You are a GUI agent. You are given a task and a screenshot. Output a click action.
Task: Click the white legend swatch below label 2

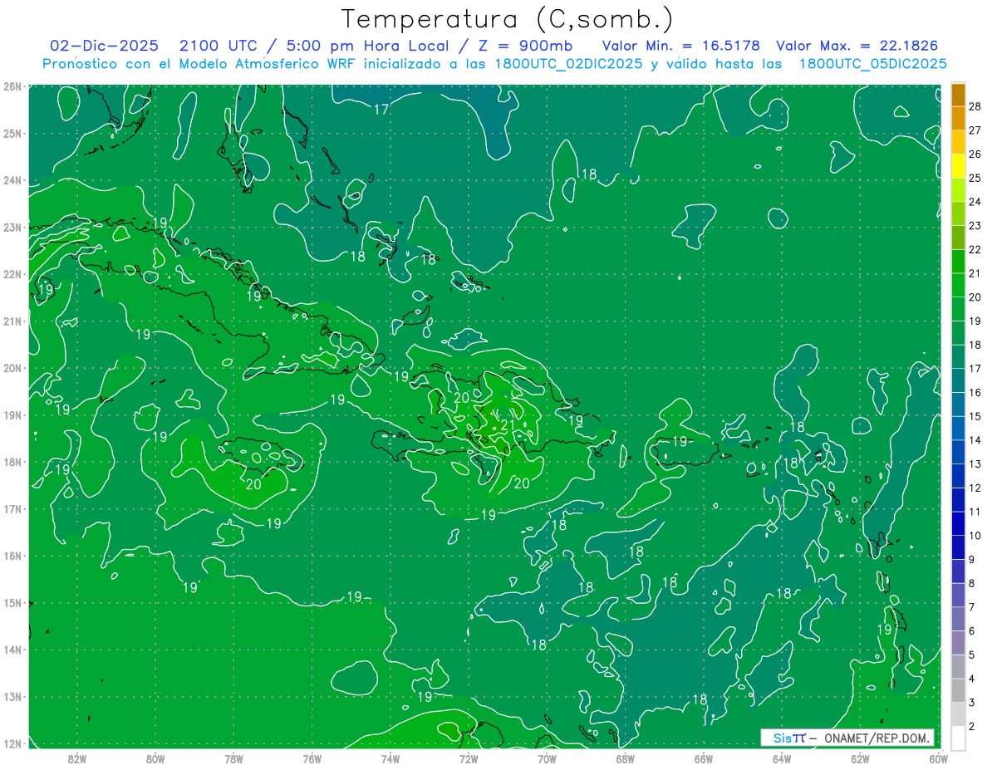pos(958,738)
